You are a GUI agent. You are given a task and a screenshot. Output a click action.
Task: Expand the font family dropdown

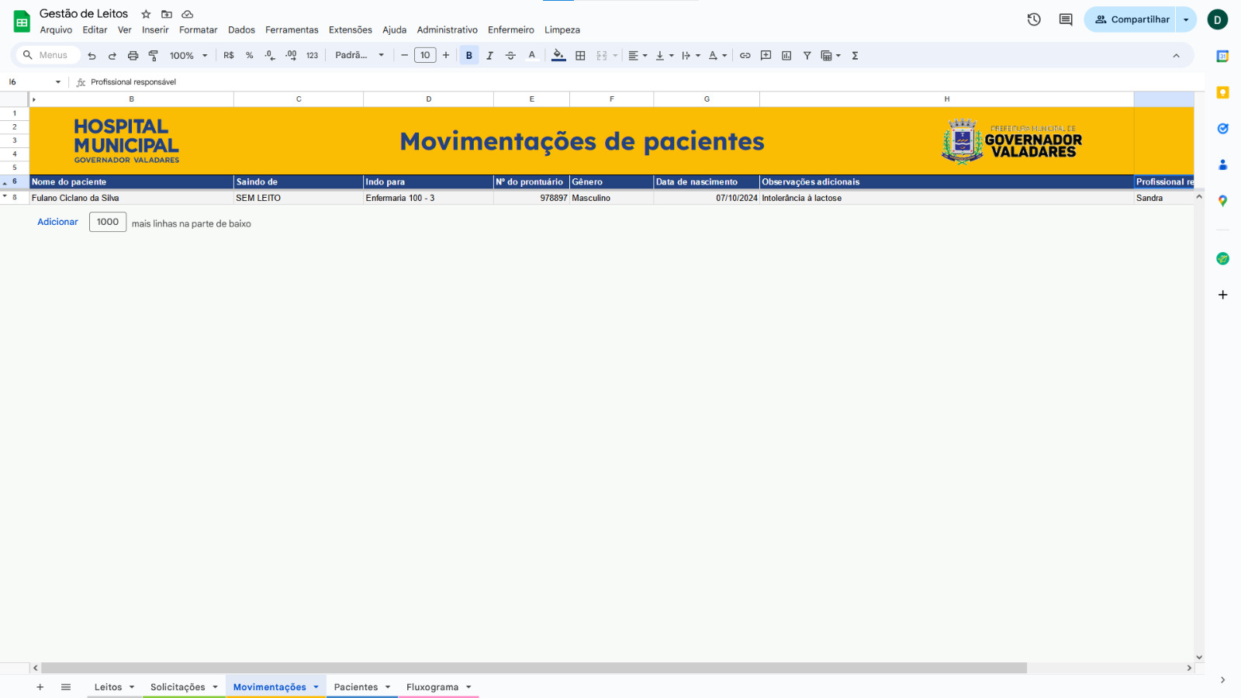(359, 56)
